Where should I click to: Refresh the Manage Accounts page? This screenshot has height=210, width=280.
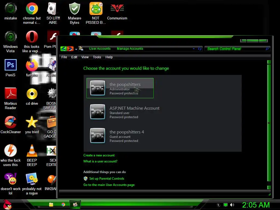coord(200,49)
